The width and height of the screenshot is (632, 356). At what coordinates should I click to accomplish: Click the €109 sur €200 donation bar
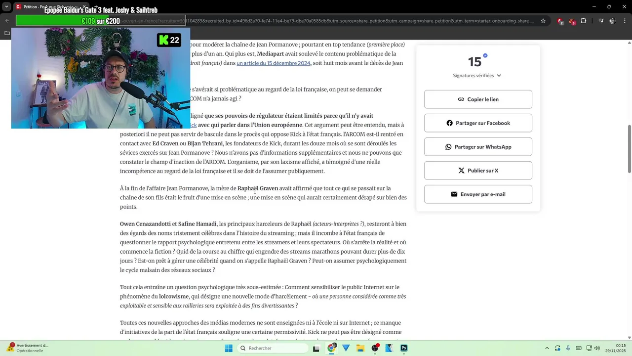tap(101, 21)
